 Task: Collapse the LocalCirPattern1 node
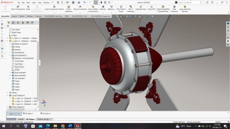pyautogui.click(x=7, y=95)
